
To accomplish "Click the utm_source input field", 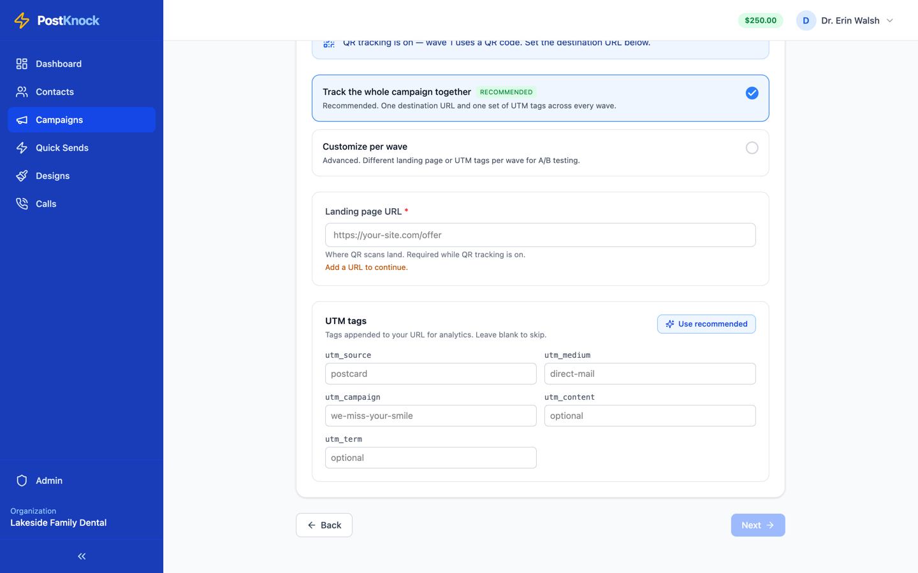I will pos(431,374).
